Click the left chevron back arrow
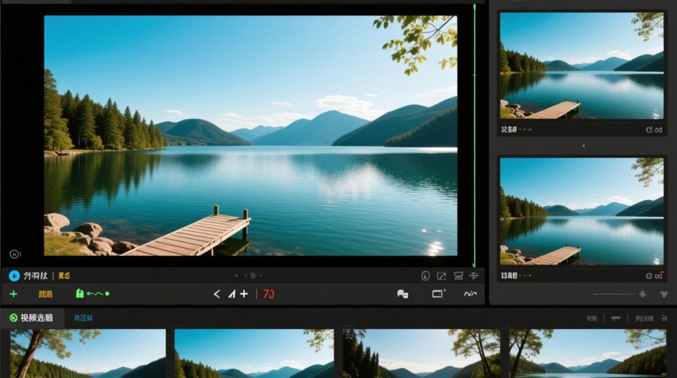 [217, 294]
